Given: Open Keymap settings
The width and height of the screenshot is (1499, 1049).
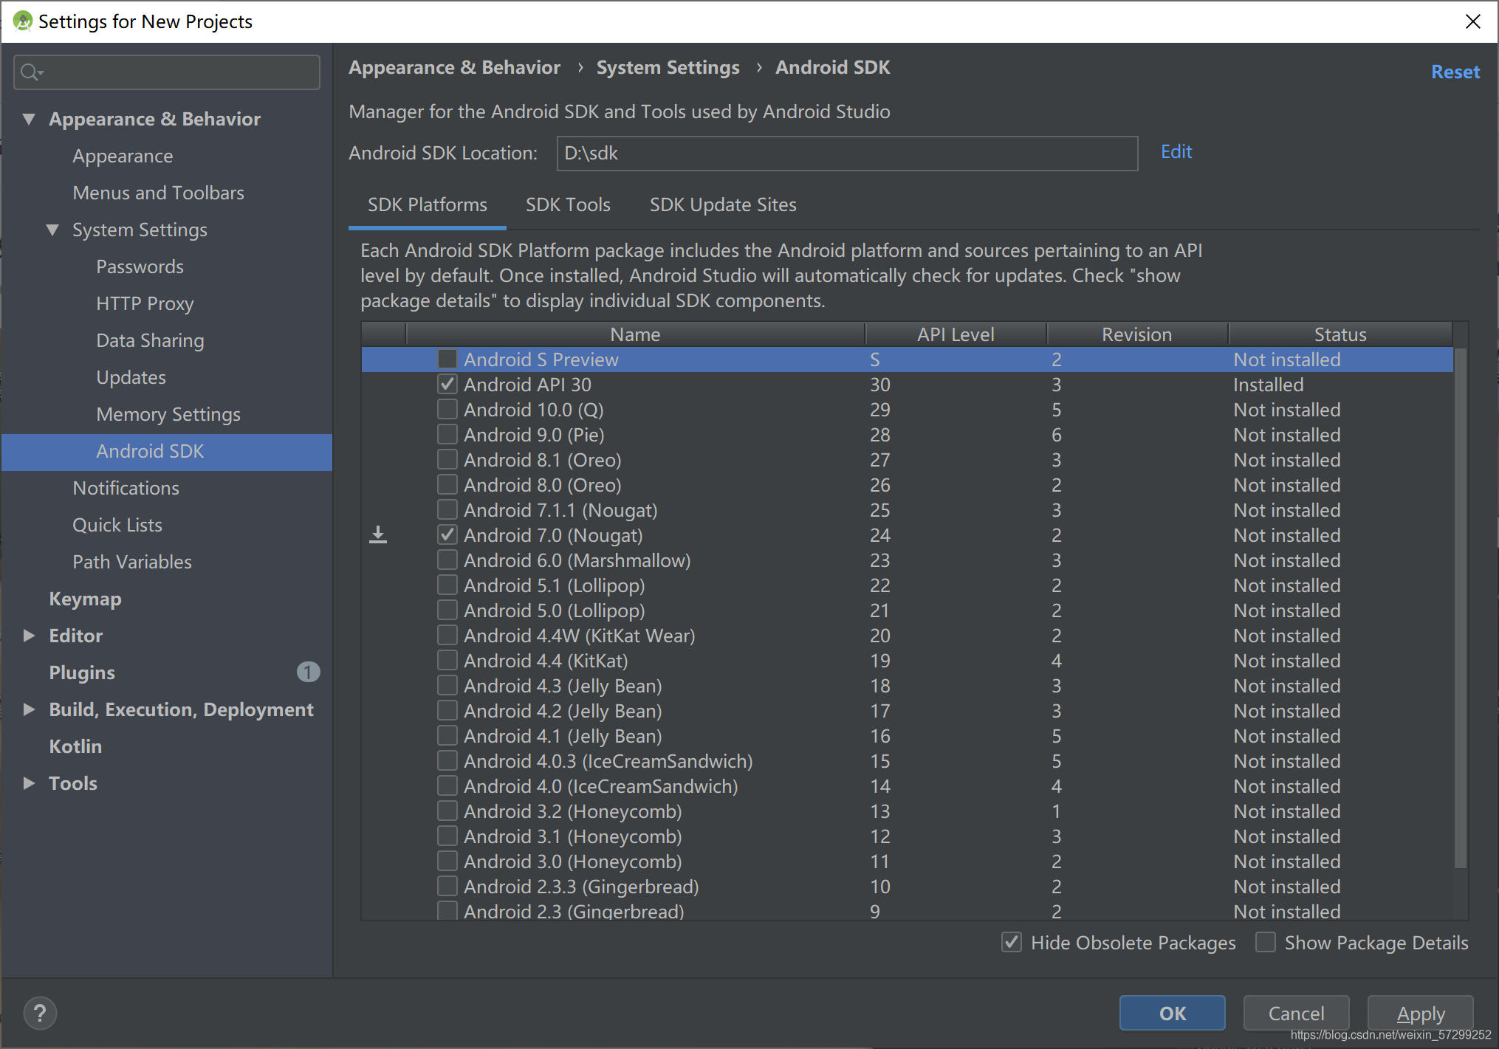Looking at the screenshot, I should [x=85, y=599].
